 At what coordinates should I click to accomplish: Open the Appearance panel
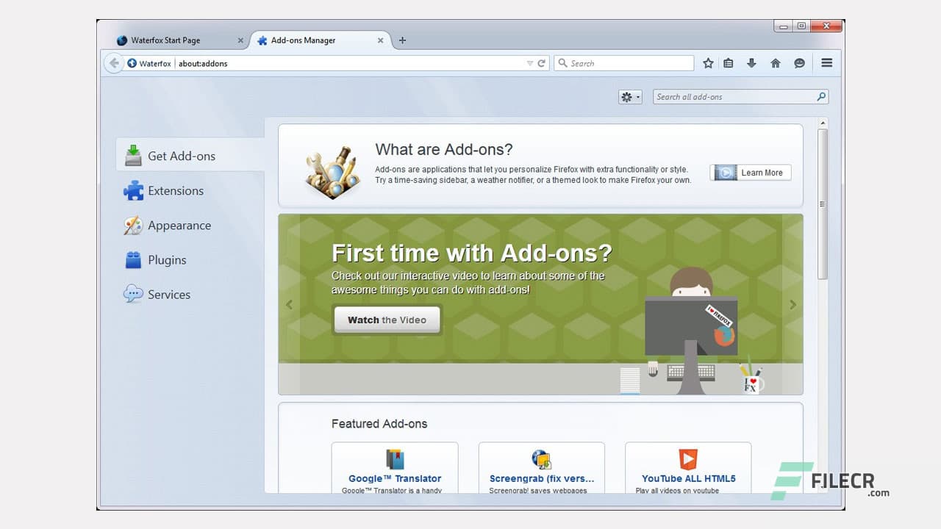pos(179,225)
